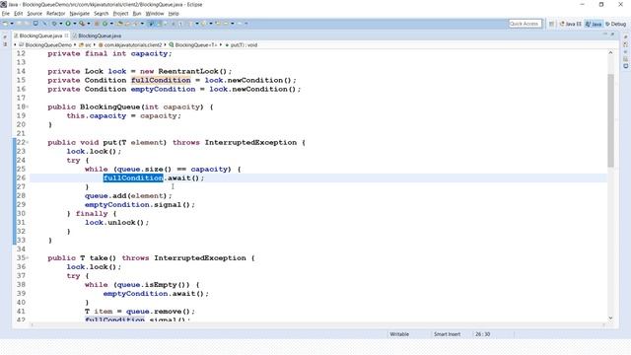Open the Window menu
The width and height of the screenshot is (631, 355).
coord(155,13)
